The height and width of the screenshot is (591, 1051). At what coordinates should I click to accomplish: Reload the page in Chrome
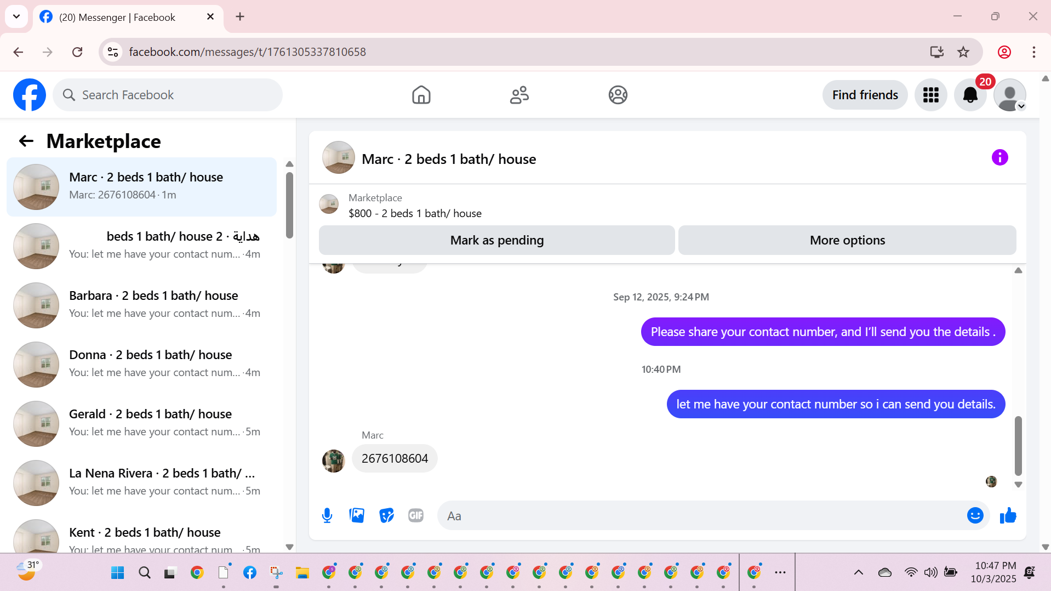pyautogui.click(x=77, y=52)
